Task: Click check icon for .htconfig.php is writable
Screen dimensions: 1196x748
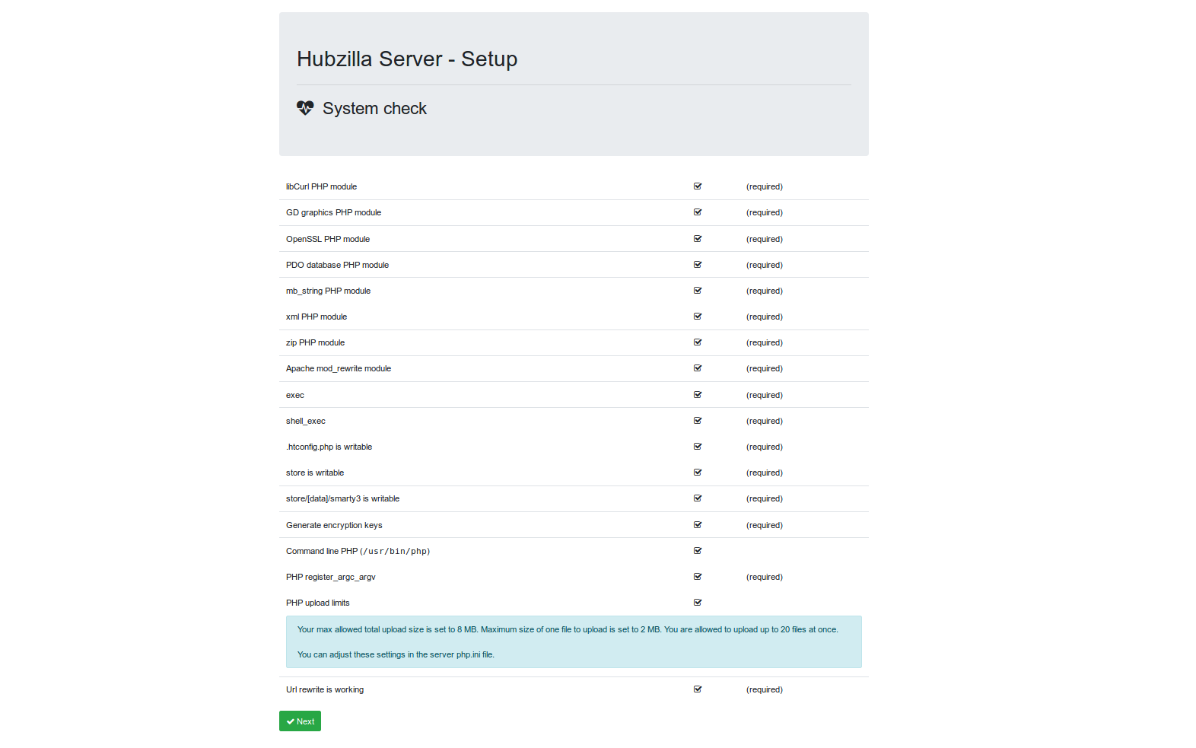Action: [x=698, y=447]
